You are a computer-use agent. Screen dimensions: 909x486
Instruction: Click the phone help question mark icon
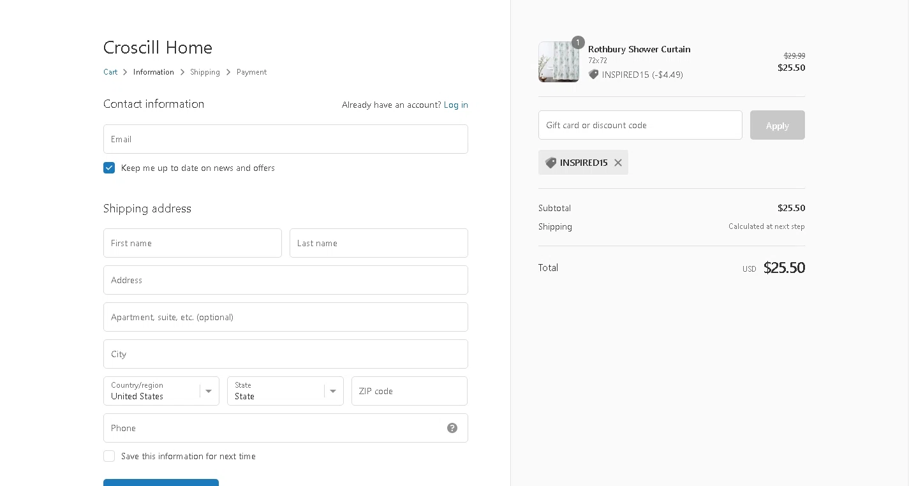coord(452,428)
